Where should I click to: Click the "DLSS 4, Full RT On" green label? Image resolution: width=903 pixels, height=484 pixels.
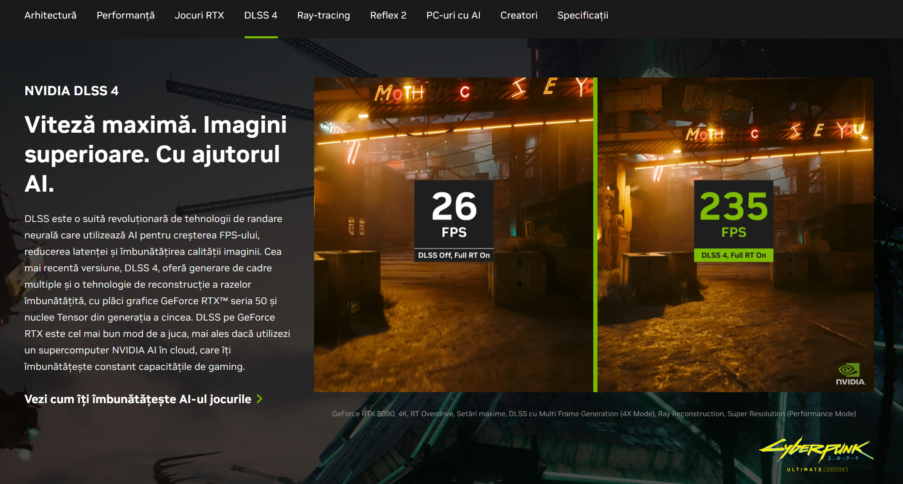734,255
